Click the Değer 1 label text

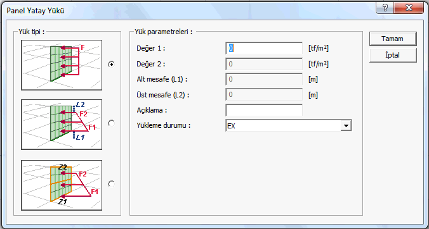[151, 49]
